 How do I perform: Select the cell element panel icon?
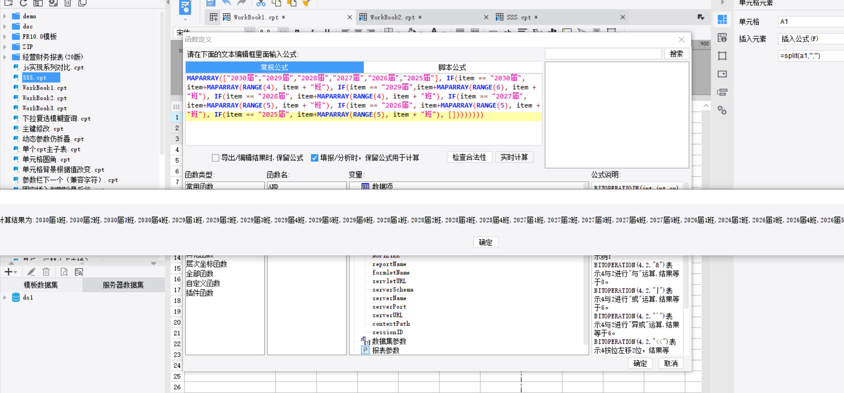[x=722, y=20]
